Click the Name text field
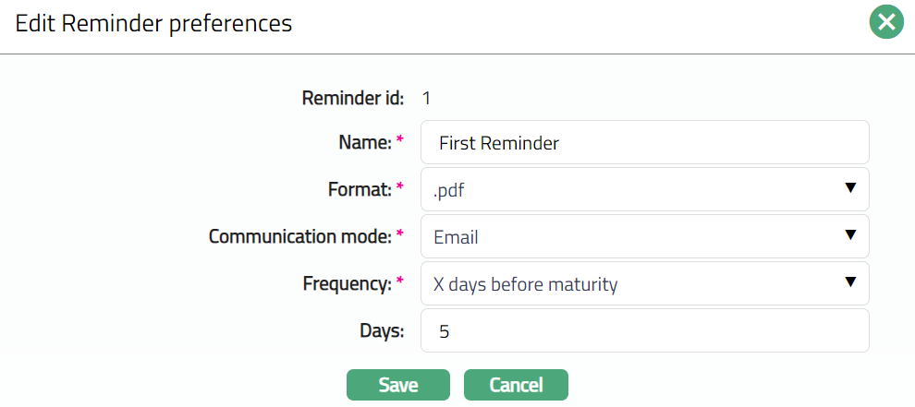The width and height of the screenshot is (915, 407). point(644,143)
